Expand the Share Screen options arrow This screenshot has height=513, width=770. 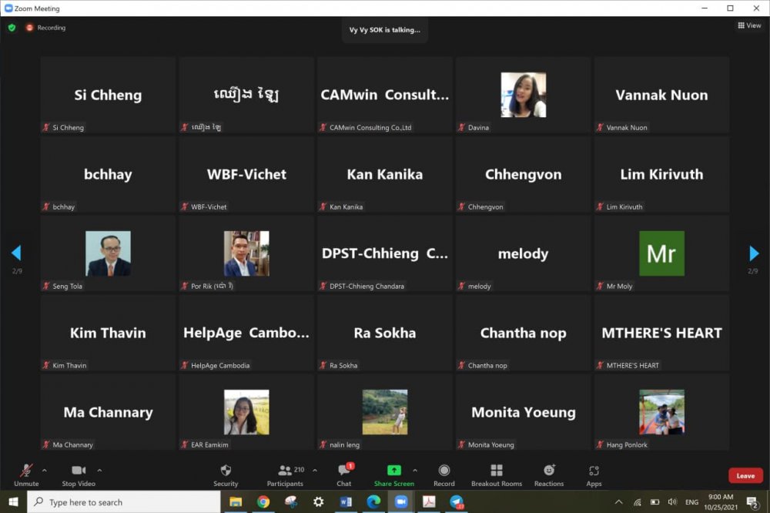(x=415, y=470)
